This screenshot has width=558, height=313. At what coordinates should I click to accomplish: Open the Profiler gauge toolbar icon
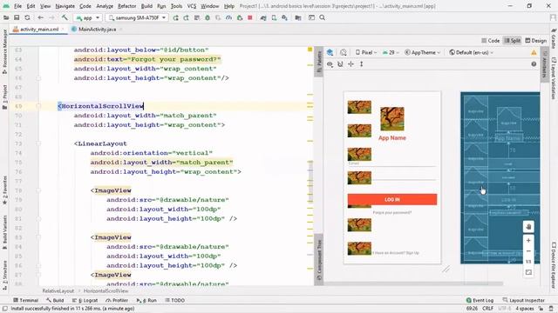(228, 17)
